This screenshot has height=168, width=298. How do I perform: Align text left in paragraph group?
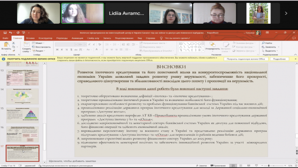coord(107,50)
